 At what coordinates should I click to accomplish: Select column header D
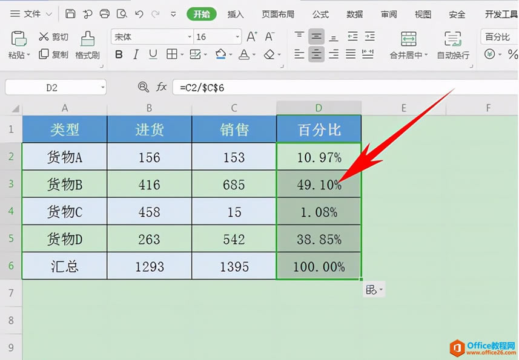click(x=319, y=108)
